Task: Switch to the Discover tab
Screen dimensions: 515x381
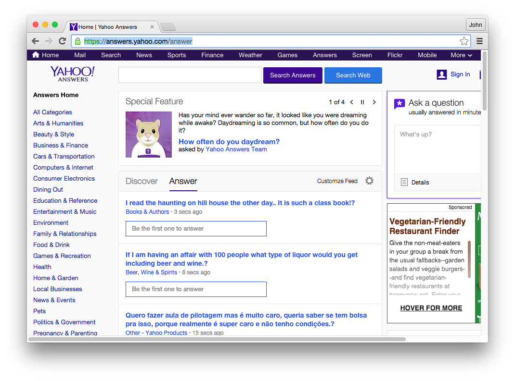Action: pyautogui.click(x=142, y=181)
